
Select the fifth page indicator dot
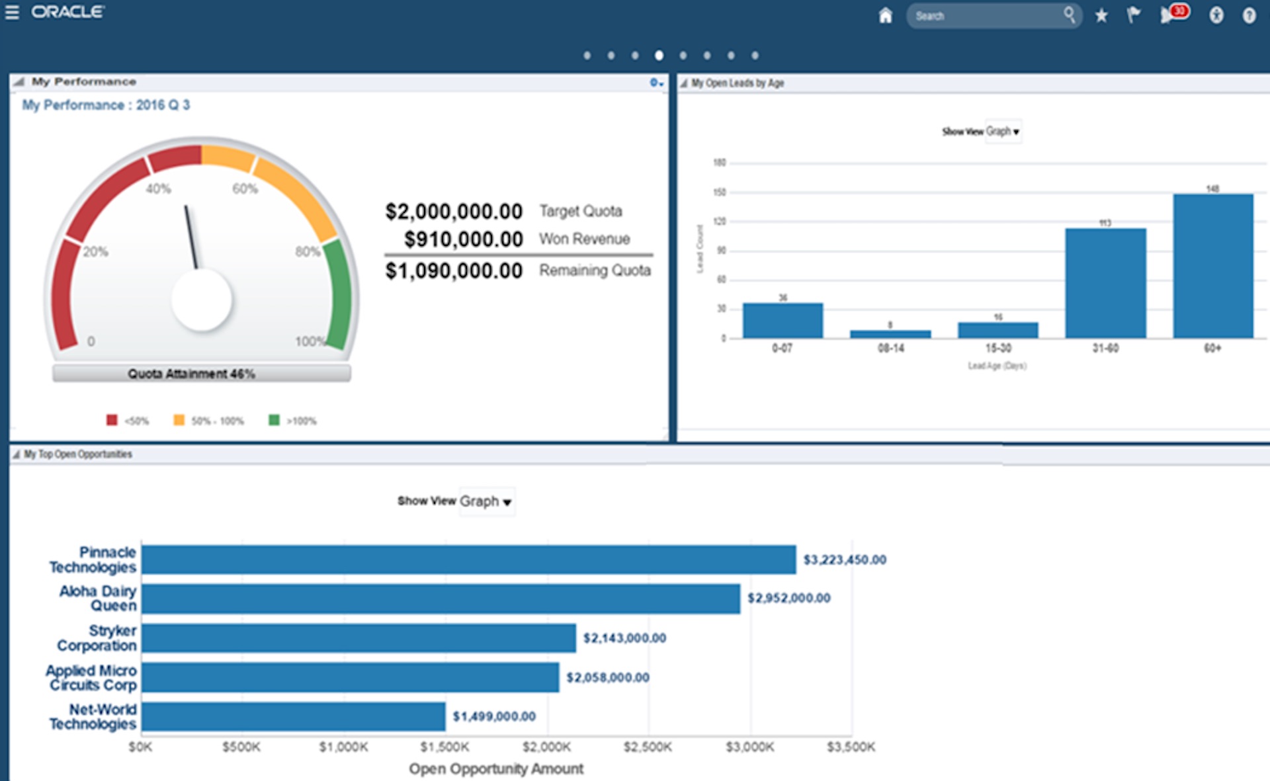tap(683, 56)
